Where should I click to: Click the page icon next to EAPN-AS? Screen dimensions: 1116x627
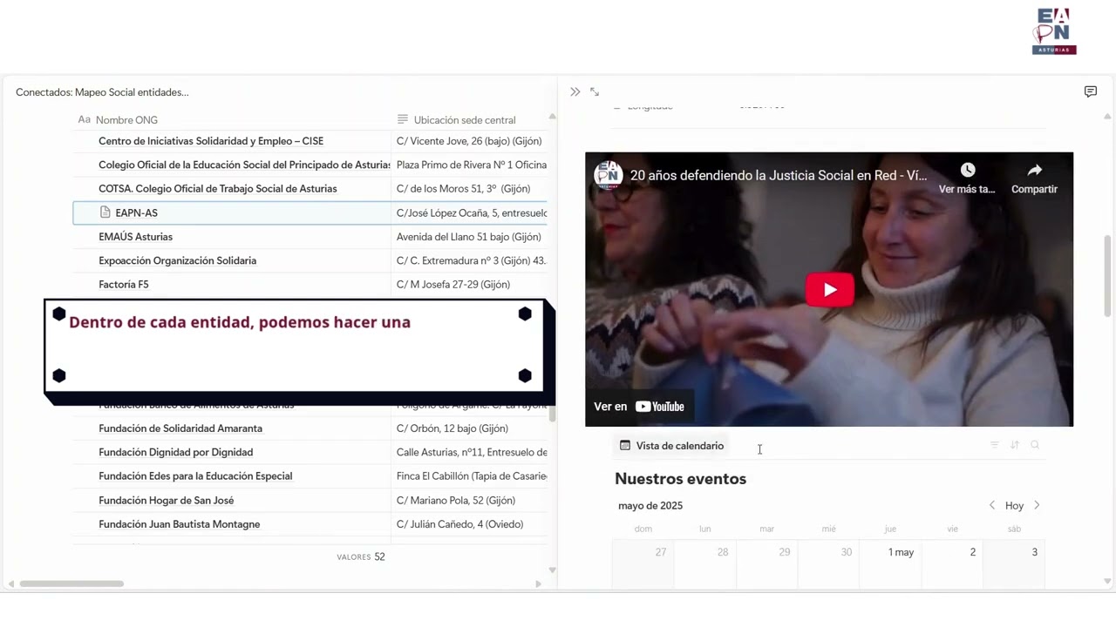click(105, 212)
